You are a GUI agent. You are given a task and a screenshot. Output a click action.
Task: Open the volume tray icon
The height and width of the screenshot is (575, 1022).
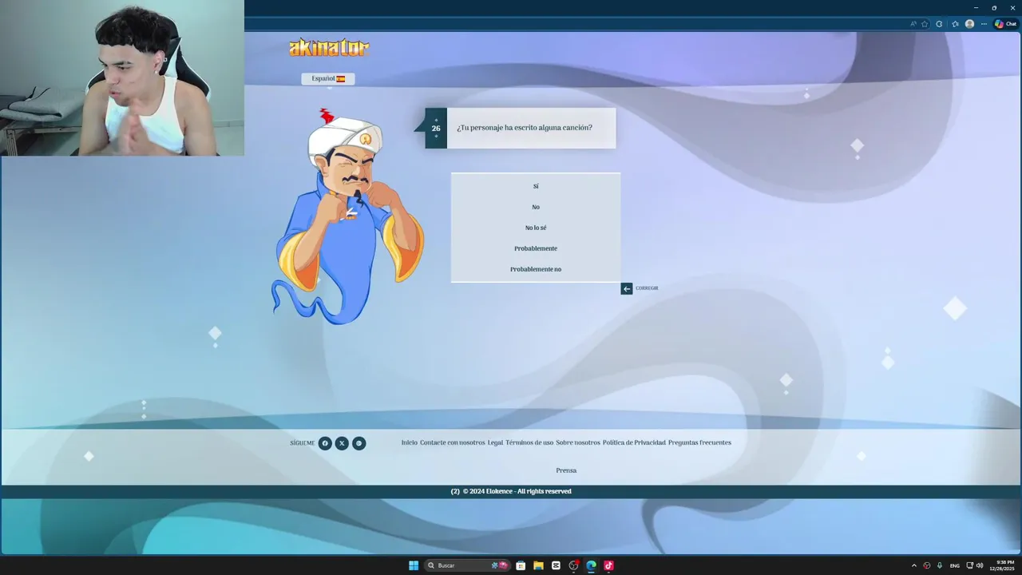[980, 565]
